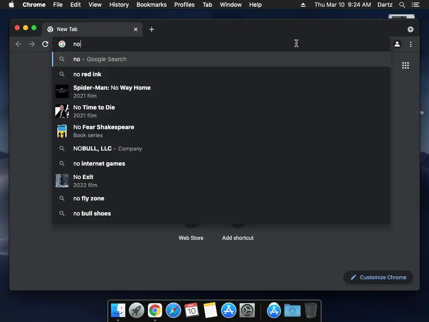Open Safari from the Dock

(173, 311)
